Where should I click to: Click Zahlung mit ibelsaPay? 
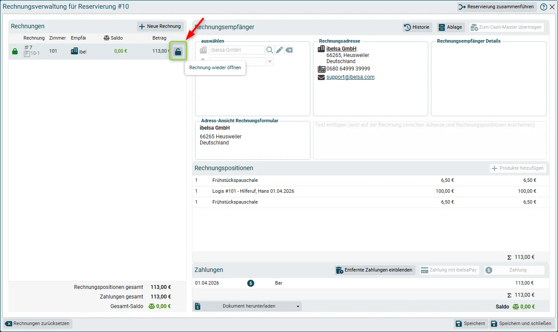coord(449,270)
